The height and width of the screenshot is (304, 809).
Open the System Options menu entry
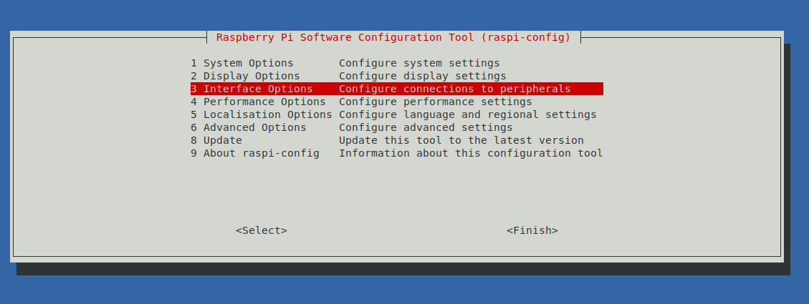click(248, 63)
